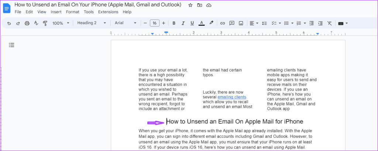Increase the paragraph indent
Screen dimensions: 378x151
pyautogui.click(x=320, y=23)
